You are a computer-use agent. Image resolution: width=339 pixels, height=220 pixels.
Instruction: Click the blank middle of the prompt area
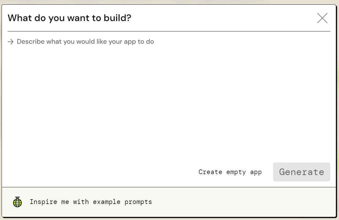tap(169, 100)
